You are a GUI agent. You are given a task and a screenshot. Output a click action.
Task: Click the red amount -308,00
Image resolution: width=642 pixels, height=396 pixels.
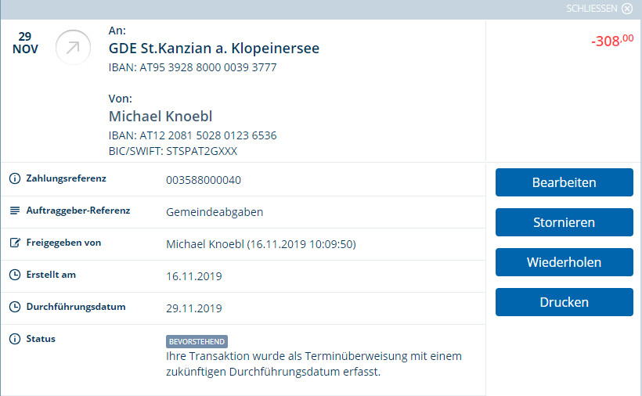(x=612, y=41)
